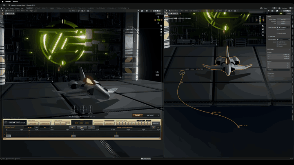The height and width of the screenshot is (165, 294).
Task: Open Add menu in left viewport header
Action: pyautogui.click(x=27, y=11)
